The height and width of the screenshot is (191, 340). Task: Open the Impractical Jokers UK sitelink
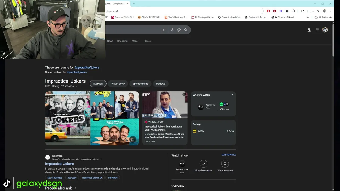tap(92, 178)
